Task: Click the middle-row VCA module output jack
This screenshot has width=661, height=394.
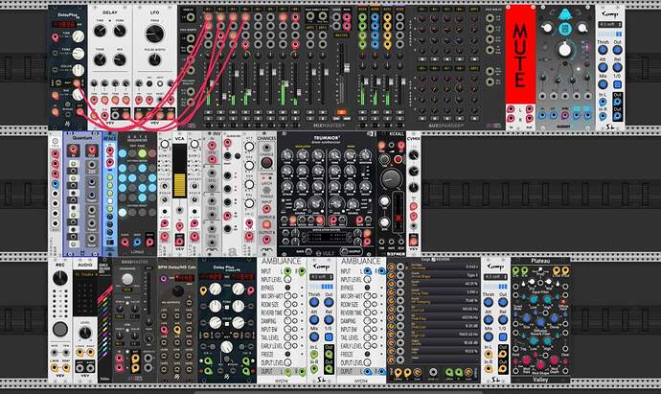Action: tap(179, 242)
